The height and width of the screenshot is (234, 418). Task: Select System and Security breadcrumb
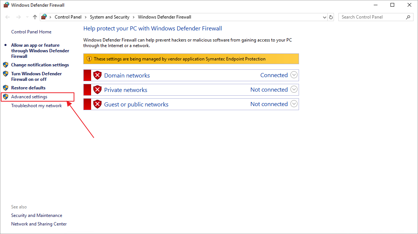click(110, 17)
